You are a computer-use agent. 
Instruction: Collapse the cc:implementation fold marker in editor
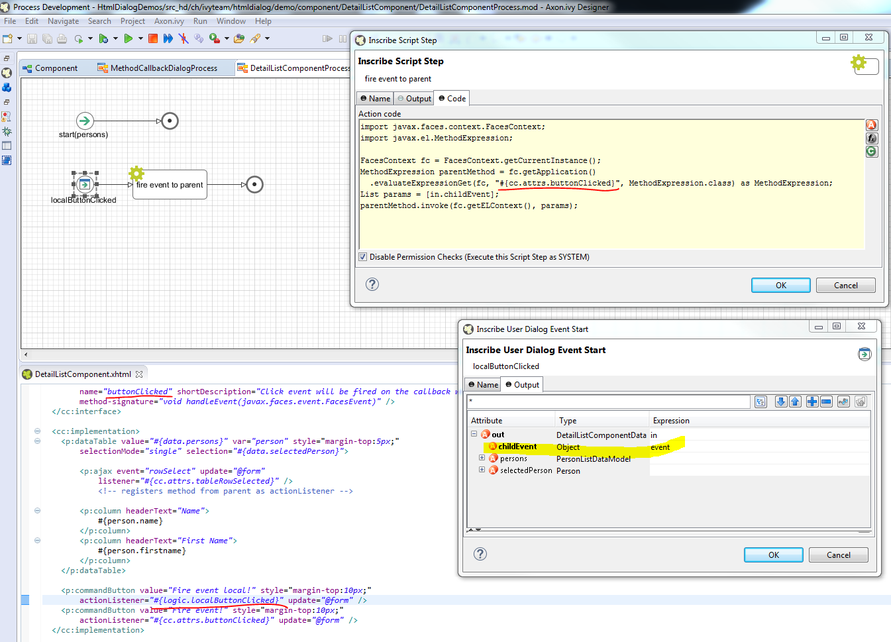coord(37,431)
